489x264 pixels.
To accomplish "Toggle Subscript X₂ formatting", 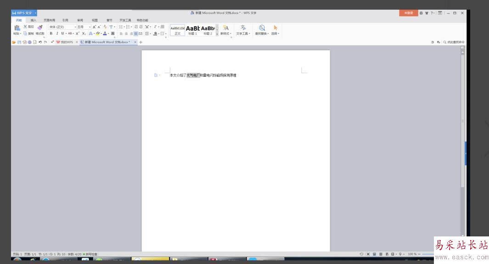I will [84, 34].
